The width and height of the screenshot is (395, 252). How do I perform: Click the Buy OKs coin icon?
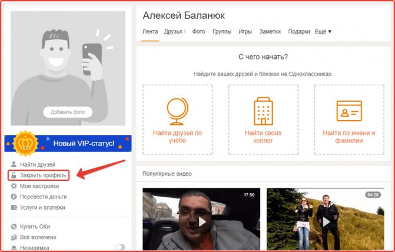coord(14,226)
